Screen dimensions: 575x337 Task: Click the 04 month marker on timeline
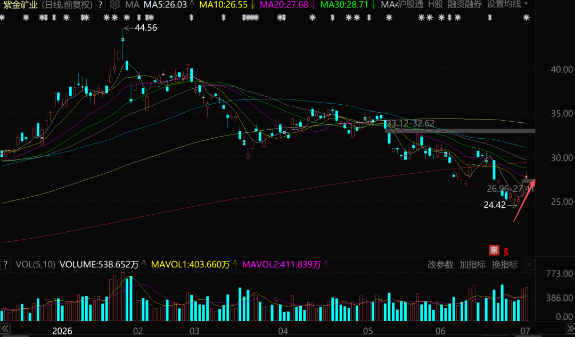283,331
